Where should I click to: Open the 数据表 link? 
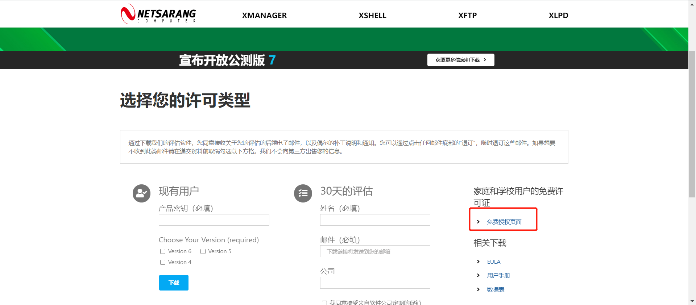(x=496, y=289)
